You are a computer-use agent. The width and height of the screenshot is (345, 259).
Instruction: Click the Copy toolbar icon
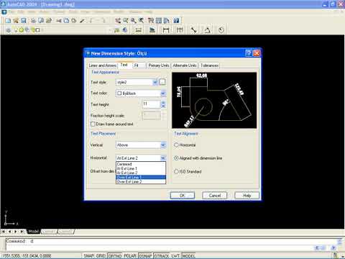66,21
